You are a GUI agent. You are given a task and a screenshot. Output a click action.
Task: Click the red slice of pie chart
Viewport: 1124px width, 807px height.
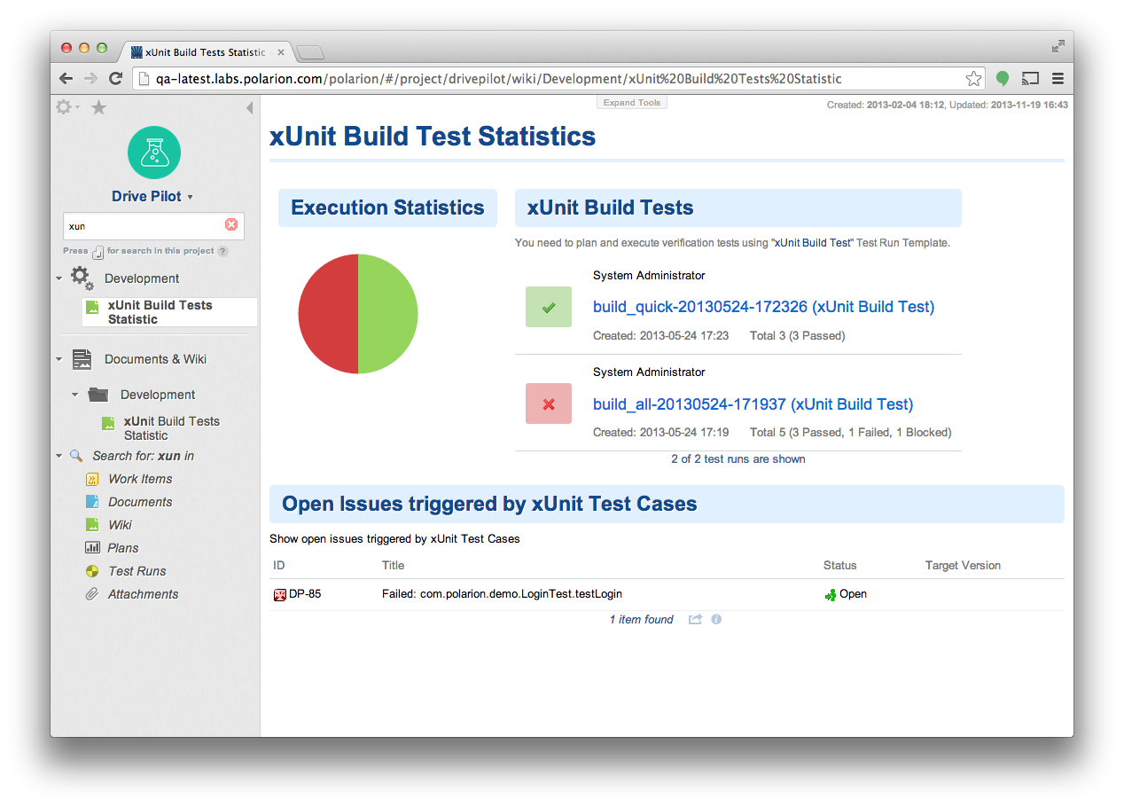tap(327, 314)
